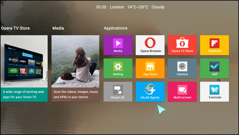
Task: Open the Evernote app tile
Action: click(x=214, y=92)
